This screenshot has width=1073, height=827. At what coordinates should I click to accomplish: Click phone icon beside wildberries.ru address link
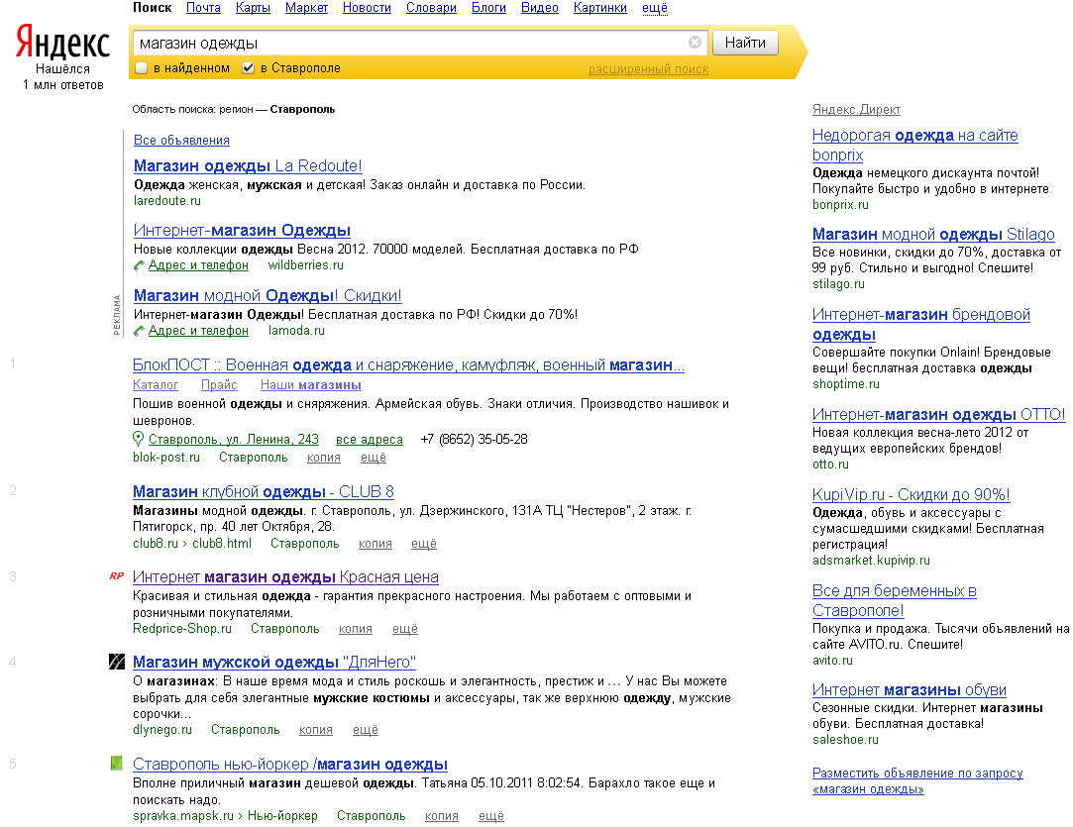[139, 265]
